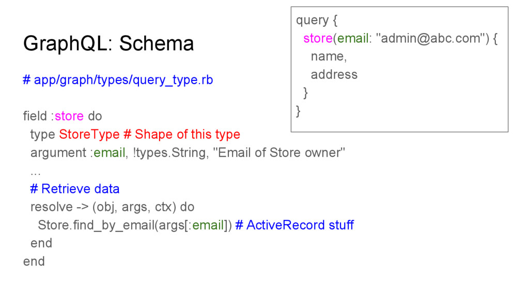Click the resolve lambda line
The image size is (529, 297).
coord(112,207)
